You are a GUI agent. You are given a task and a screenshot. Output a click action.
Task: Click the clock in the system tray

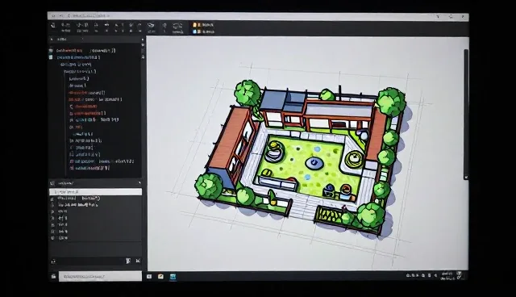point(447,276)
